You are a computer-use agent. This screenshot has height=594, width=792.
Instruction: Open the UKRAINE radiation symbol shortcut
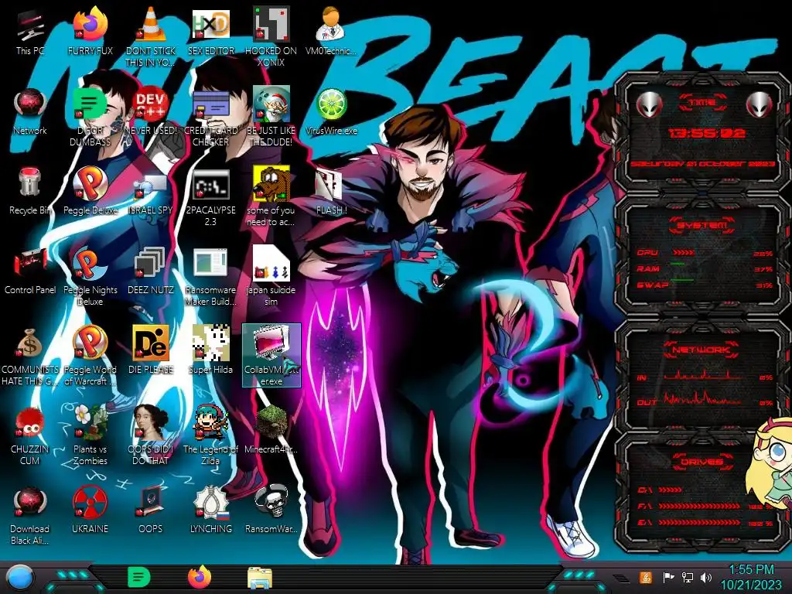tap(90, 510)
